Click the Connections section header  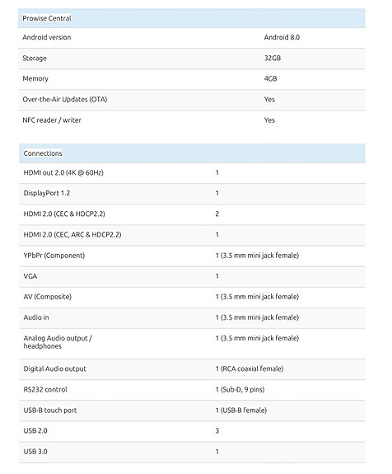(x=193, y=153)
